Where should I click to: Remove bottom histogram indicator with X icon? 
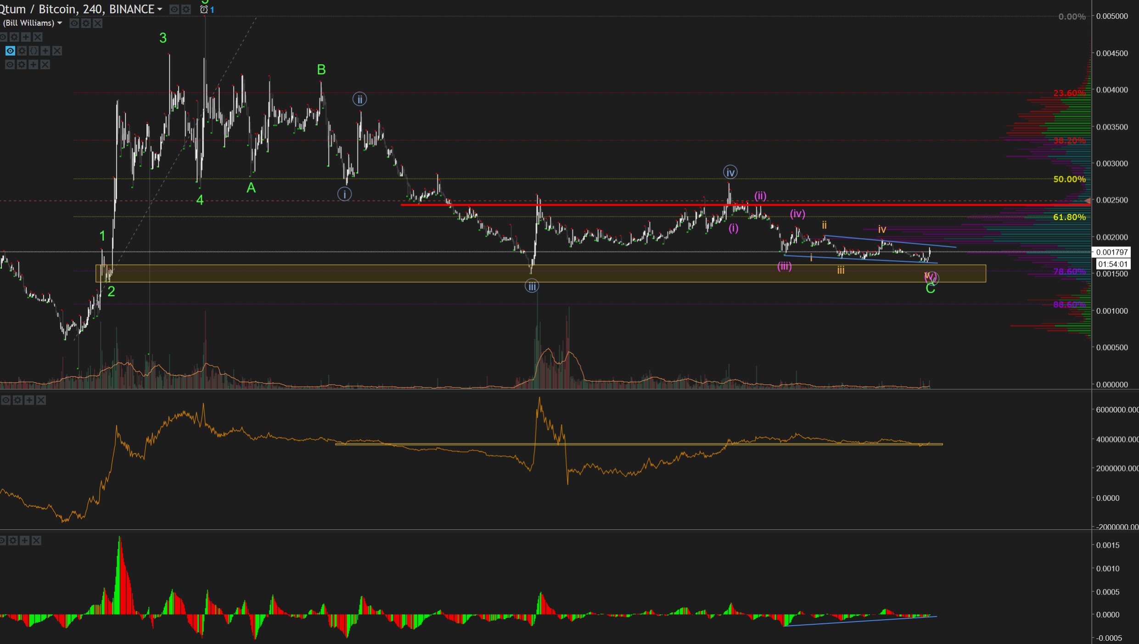coord(36,541)
